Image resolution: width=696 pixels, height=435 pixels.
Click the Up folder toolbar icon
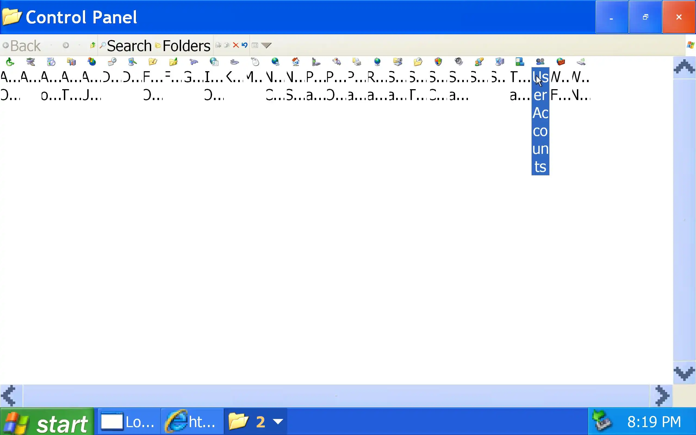93,45
